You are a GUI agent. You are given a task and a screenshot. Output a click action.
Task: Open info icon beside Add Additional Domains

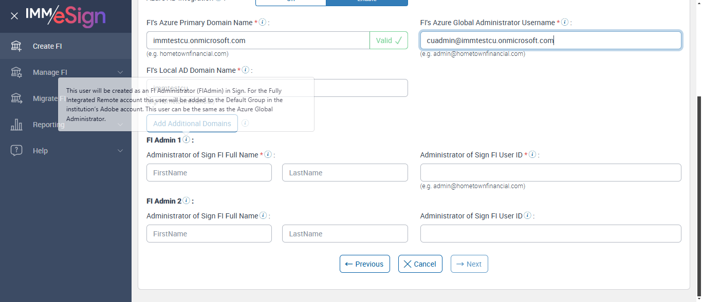pos(245,124)
